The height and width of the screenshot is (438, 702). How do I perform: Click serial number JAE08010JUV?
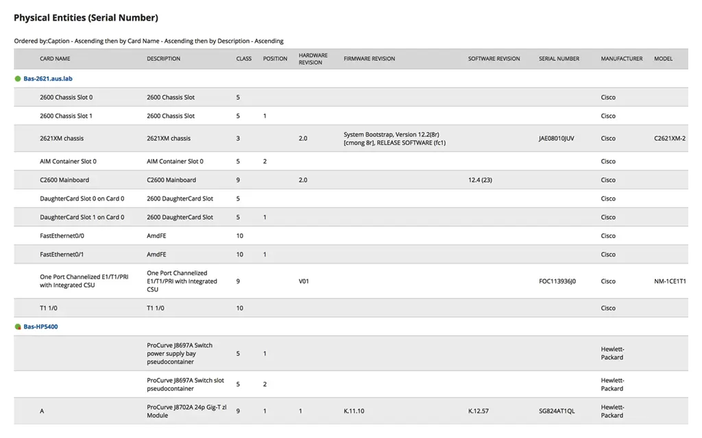(556, 138)
